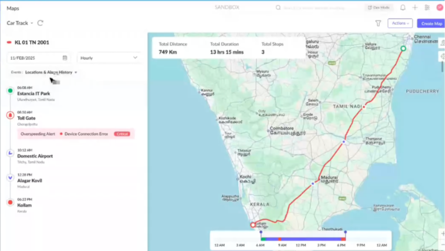
Task: Click the Maps page title
Action: pos(13,8)
